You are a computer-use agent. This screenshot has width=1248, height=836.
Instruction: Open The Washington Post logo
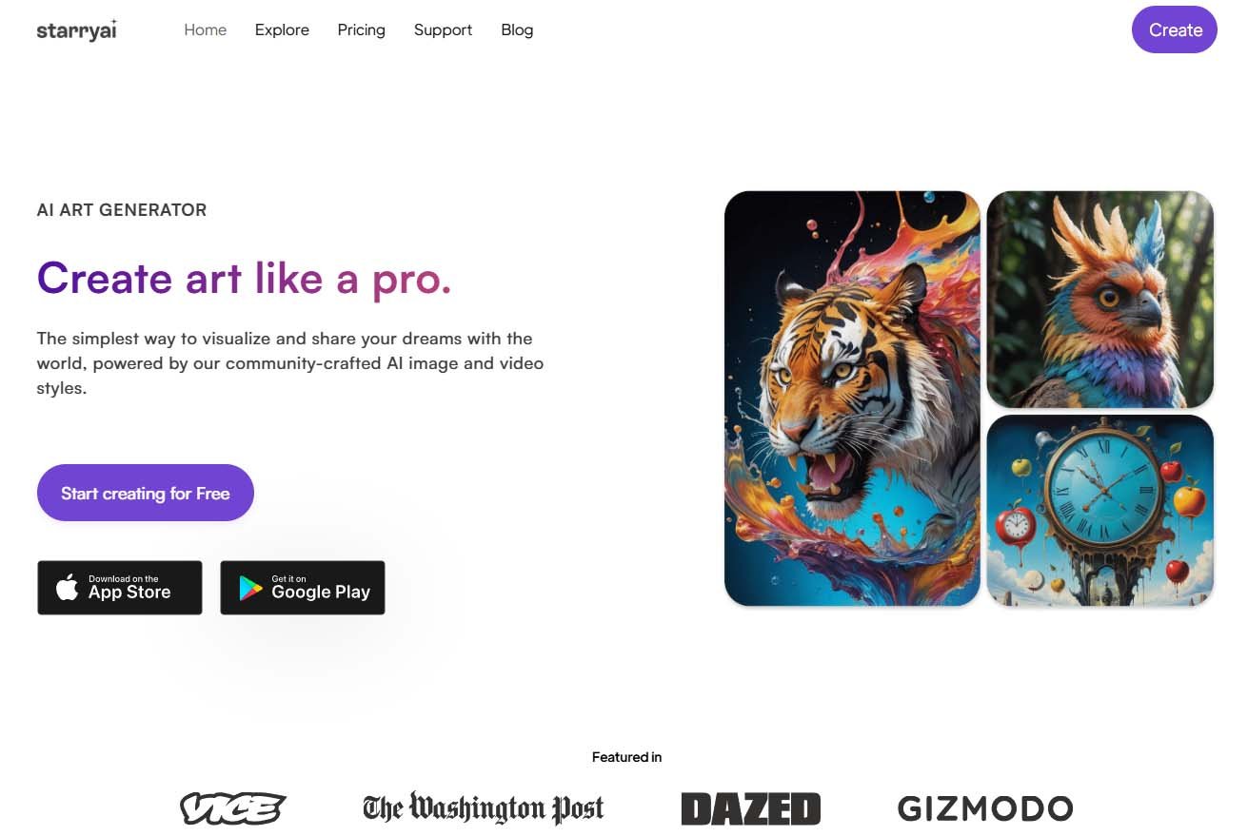click(484, 807)
